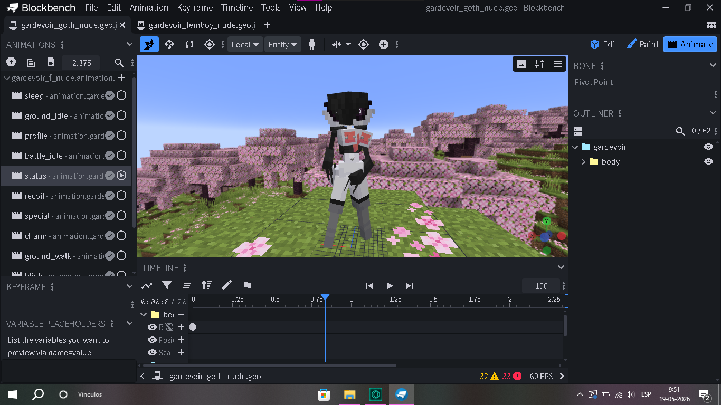Click the timeline sort ascending icon
The width and height of the screenshot is (721, 405).
pos(207,285)
